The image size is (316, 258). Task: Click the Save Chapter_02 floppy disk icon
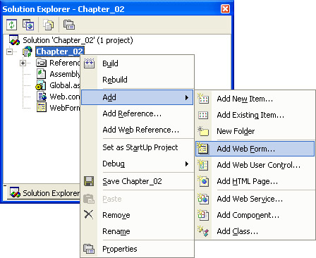(x=89, y=181)
